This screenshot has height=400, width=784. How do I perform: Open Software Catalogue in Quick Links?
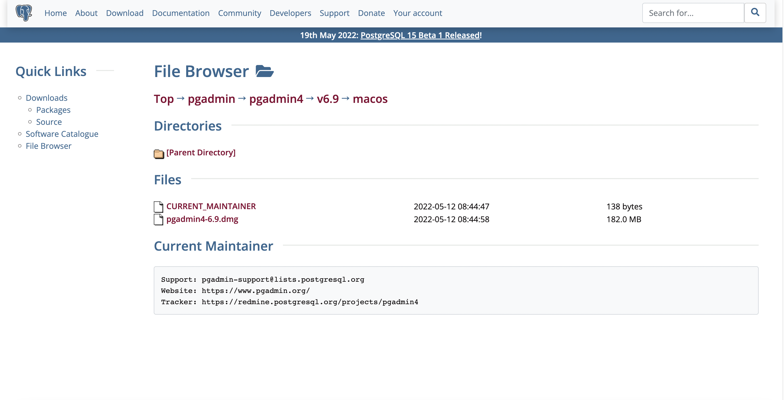[62, 134]
